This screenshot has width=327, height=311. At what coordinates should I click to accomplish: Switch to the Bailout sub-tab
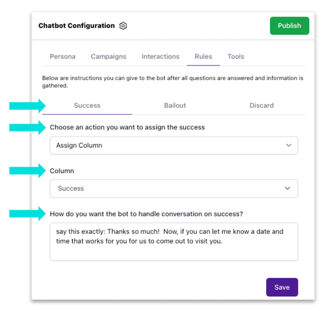click(175, 106)
